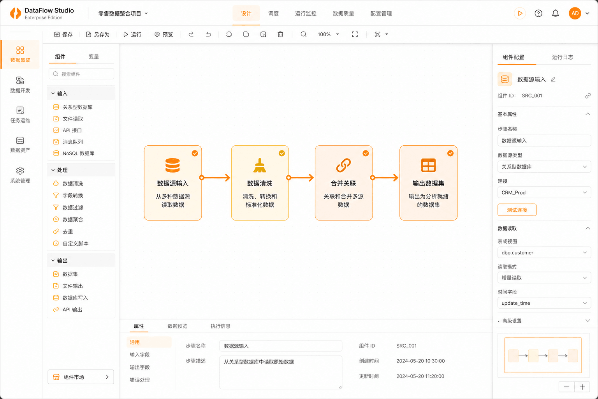Screen dimensions: 598x399
Task: Open the 组件市场 button
Action: tap(81, 377)
